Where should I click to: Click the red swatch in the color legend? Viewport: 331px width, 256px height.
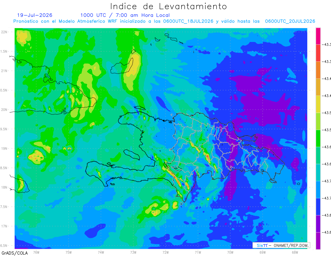pos(318,53)
